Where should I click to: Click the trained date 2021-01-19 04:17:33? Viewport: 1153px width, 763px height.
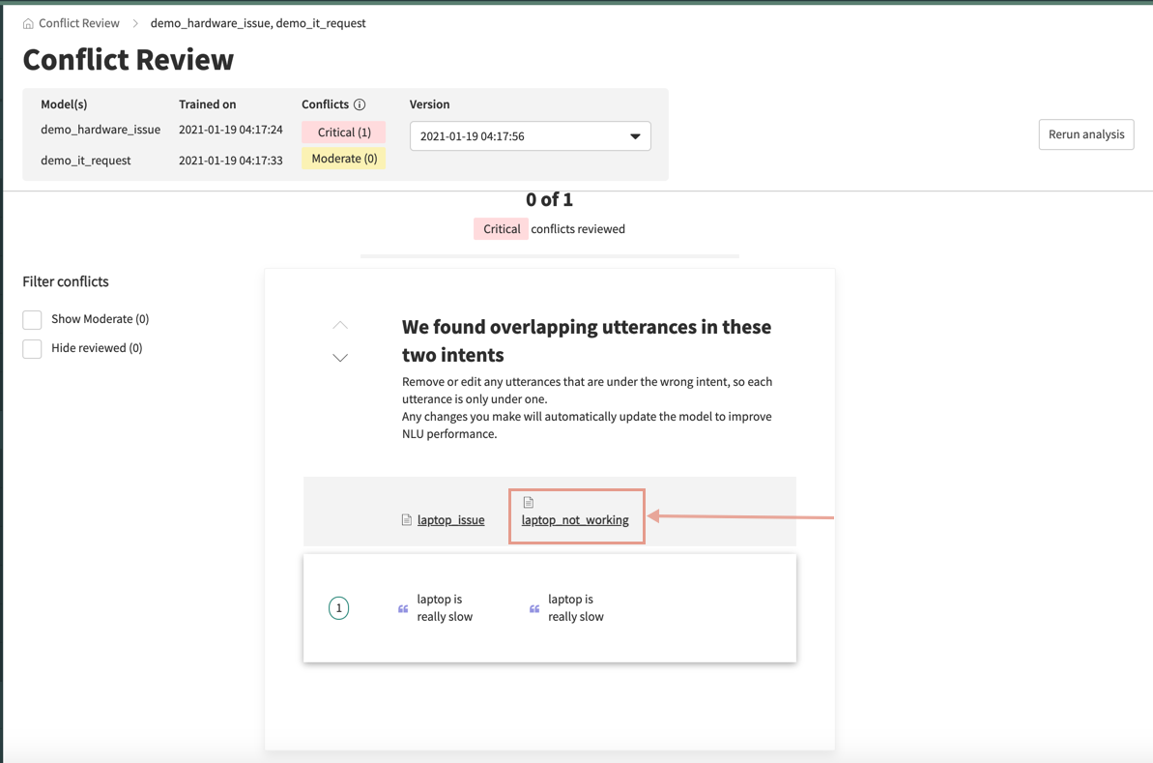tap(231, 161)
